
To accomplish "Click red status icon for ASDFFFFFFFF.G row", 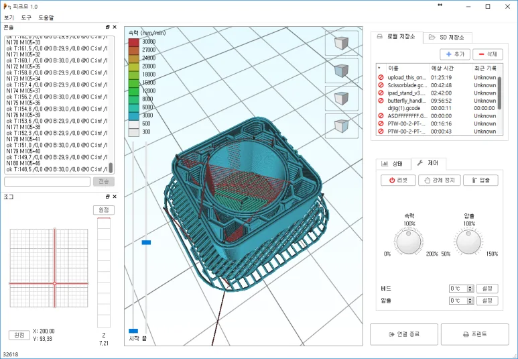I will click(381, 116).
